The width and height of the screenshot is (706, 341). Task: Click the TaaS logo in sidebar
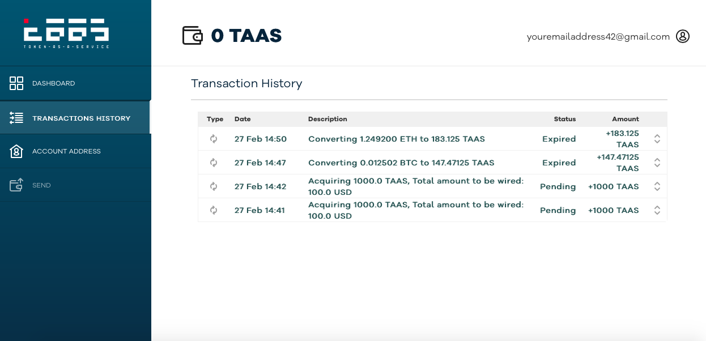click(66, 33)
